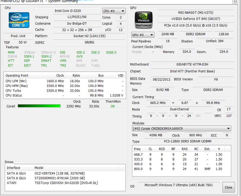This screenshot has width=241, height=196.
Task: Click the BIOS date 08/22/2012
Action: click(162, 79)
